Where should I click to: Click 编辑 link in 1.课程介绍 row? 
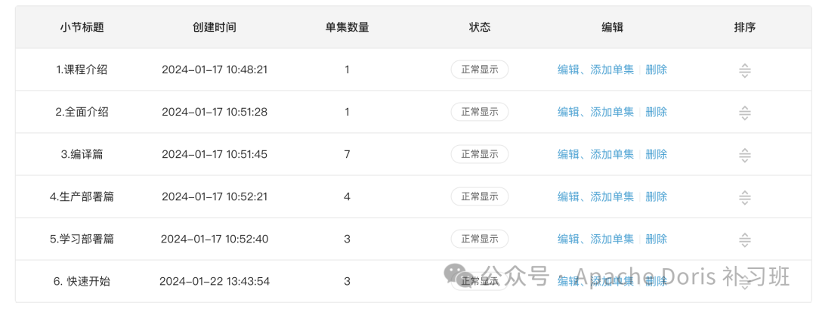click(x=568, y=70)
